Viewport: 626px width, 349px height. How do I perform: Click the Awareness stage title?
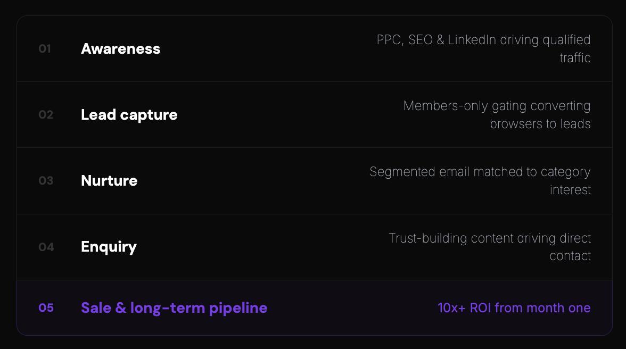point(120,49)
